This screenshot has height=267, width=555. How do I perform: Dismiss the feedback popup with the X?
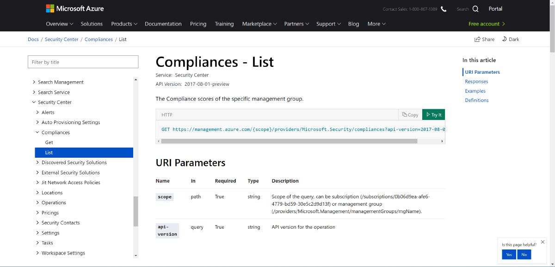pos(543,242)
